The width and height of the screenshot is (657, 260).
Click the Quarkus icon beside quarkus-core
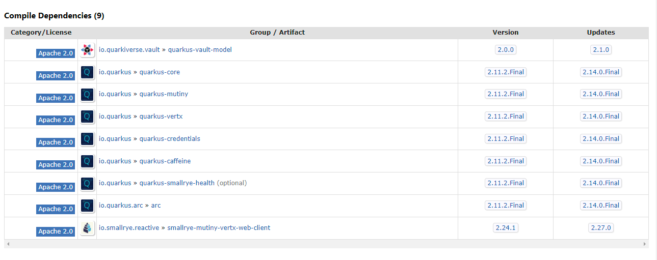pyautogui.click(x=88, y=72)
